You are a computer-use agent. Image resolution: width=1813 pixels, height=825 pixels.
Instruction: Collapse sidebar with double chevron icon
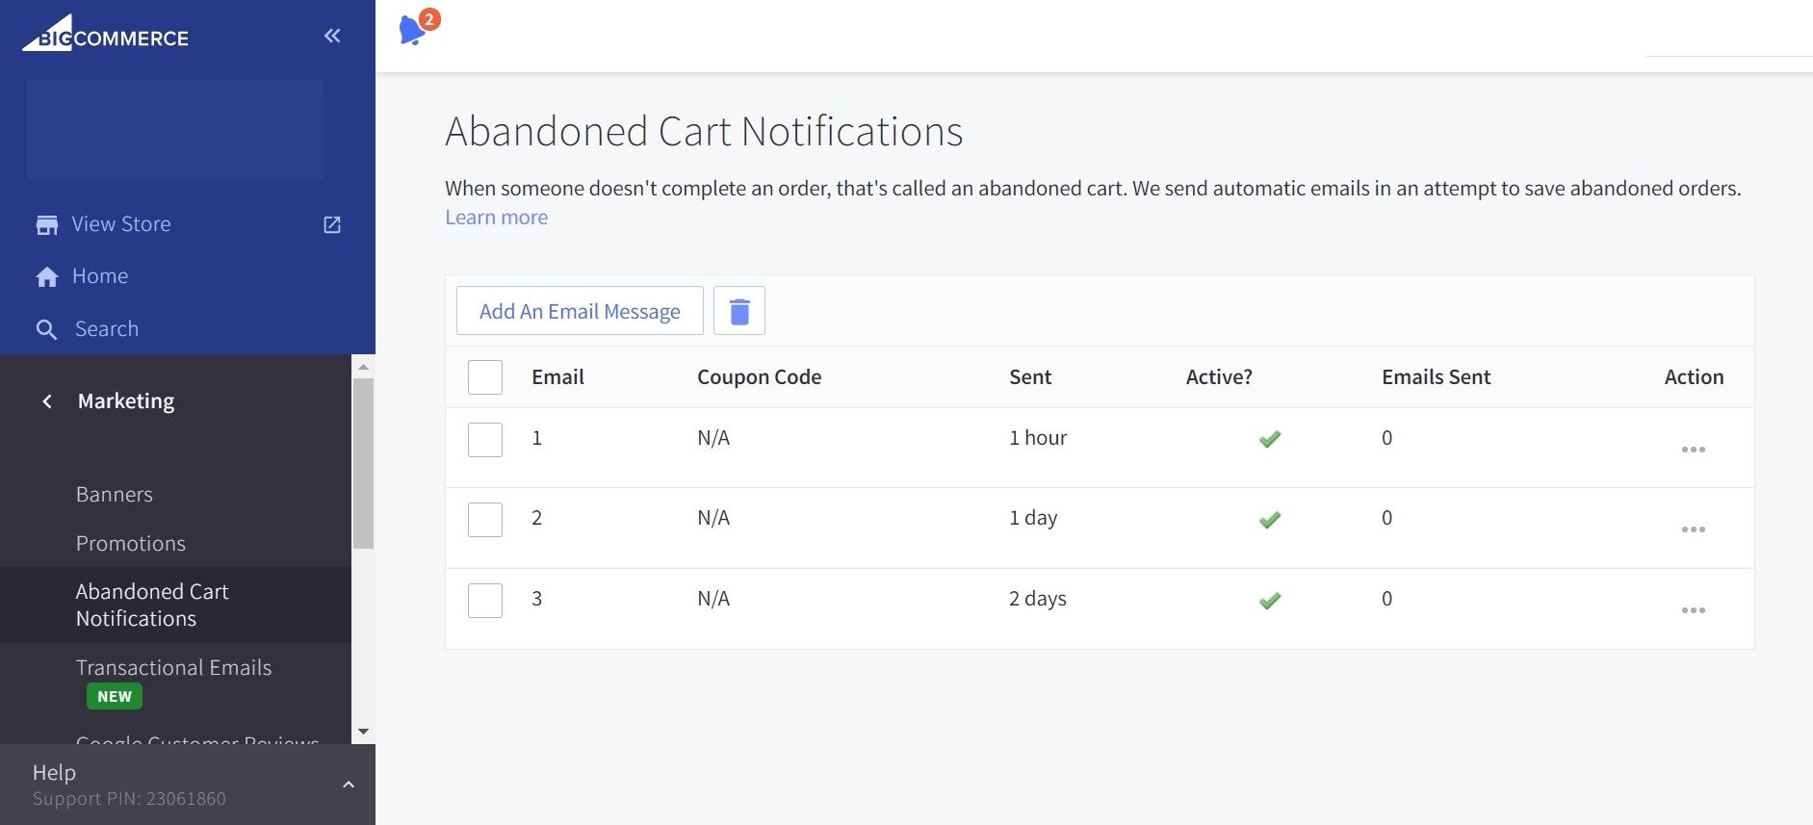pyautogui.click(x=332, y=36)
